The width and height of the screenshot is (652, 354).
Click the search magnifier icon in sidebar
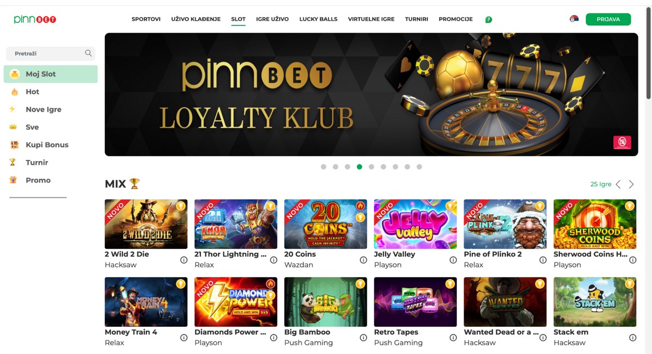pos(89,53)
